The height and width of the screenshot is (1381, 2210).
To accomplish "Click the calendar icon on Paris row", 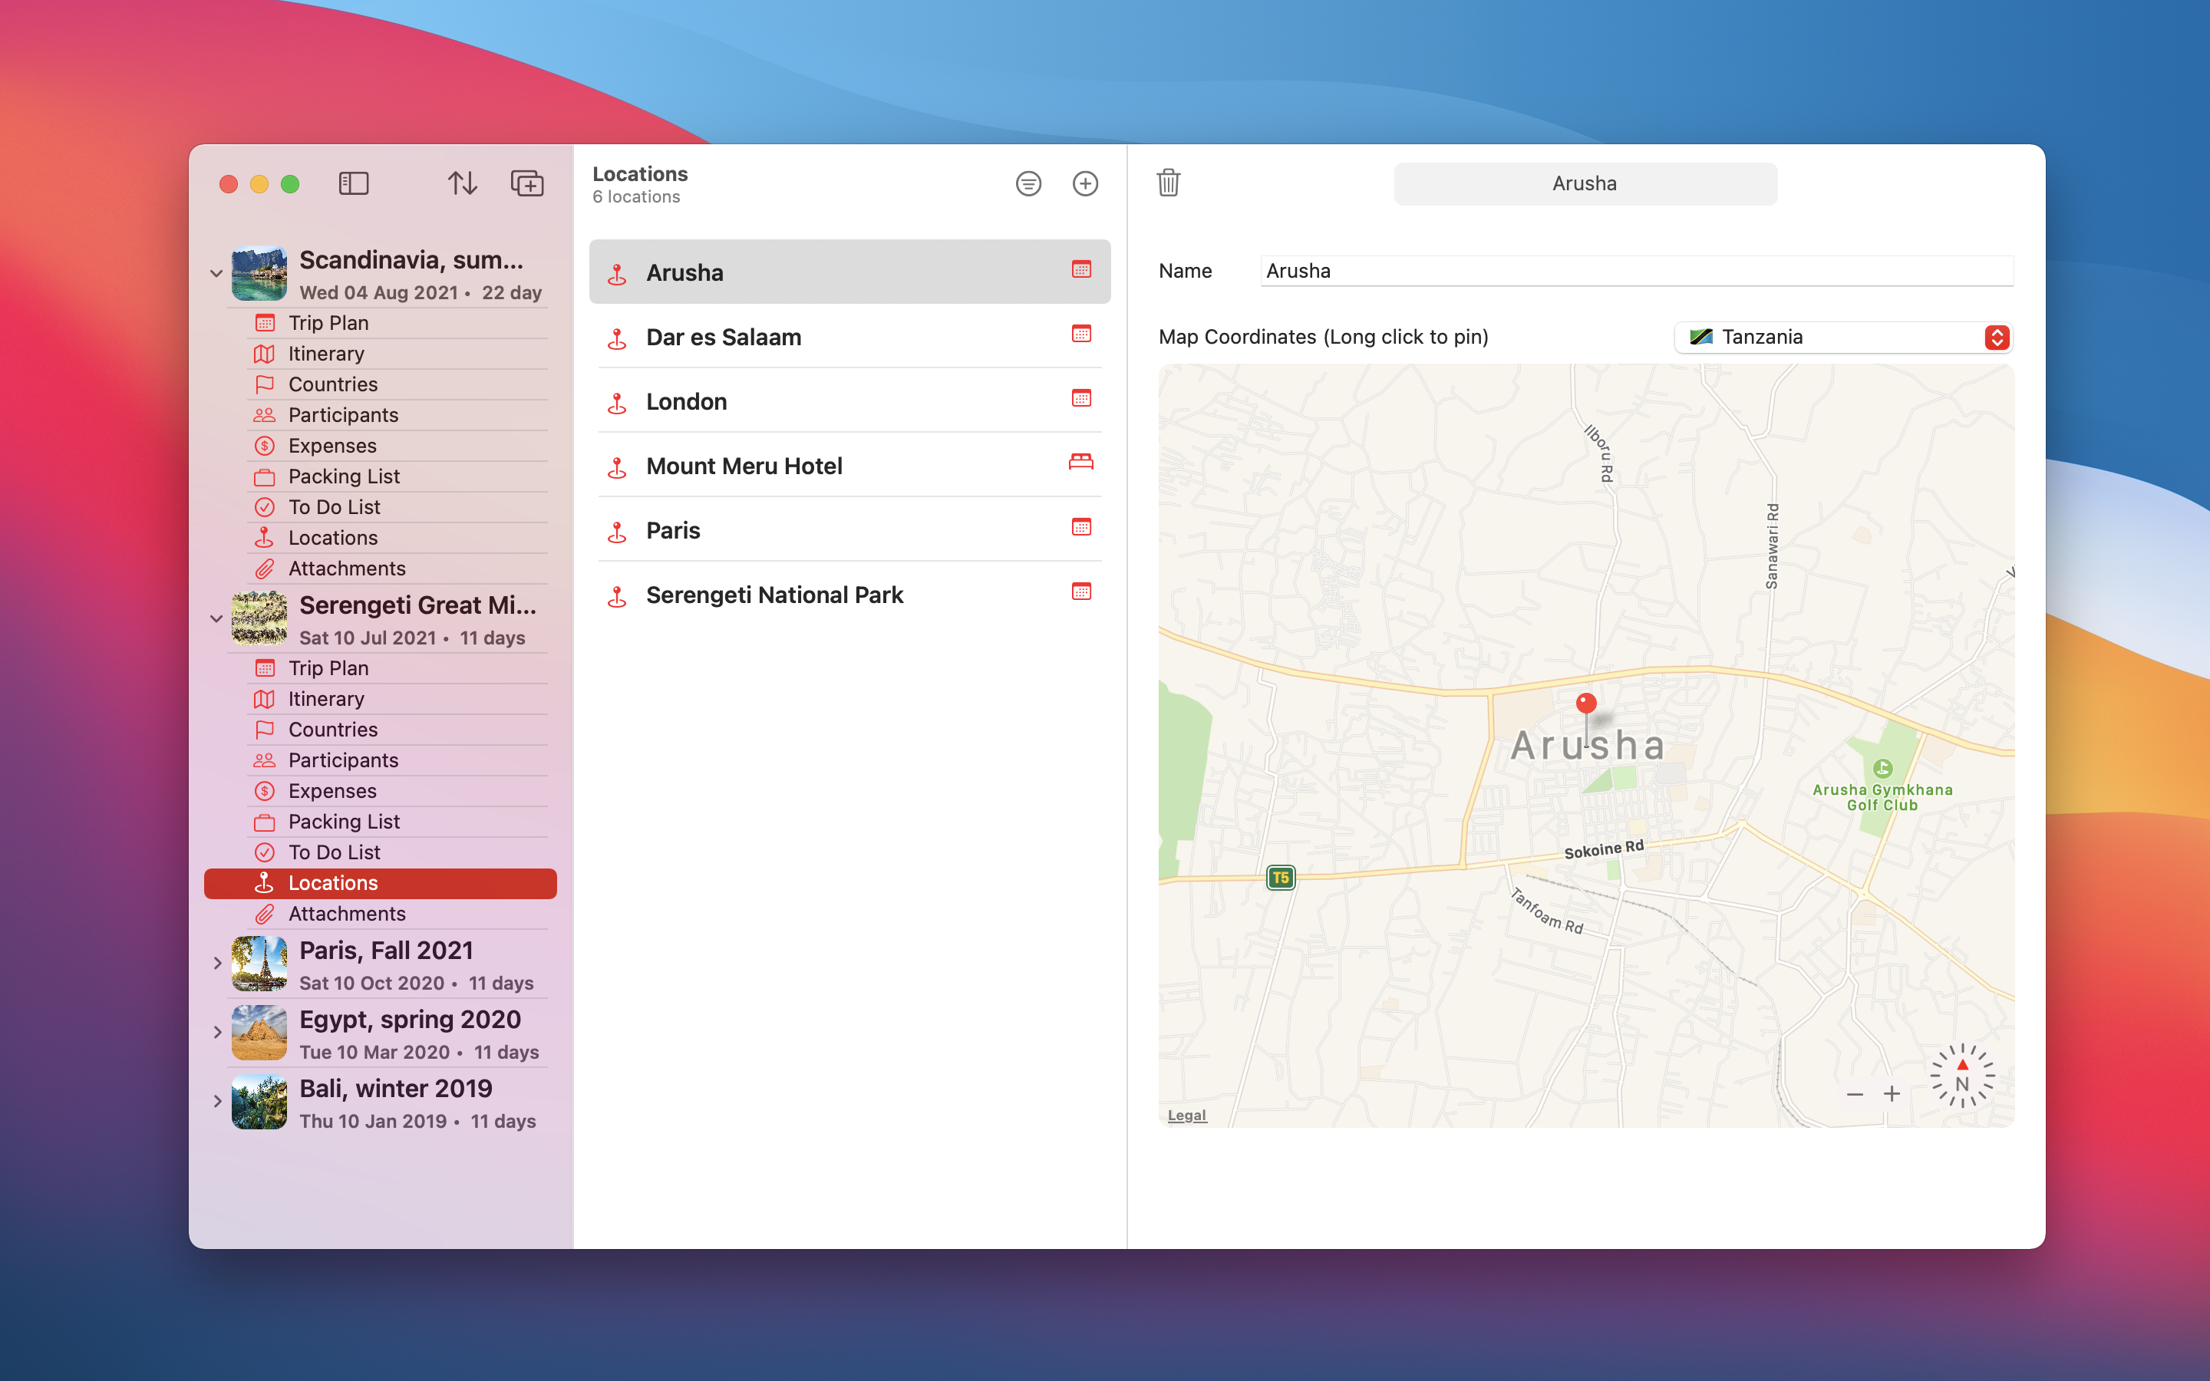I will pos(1081,527).
